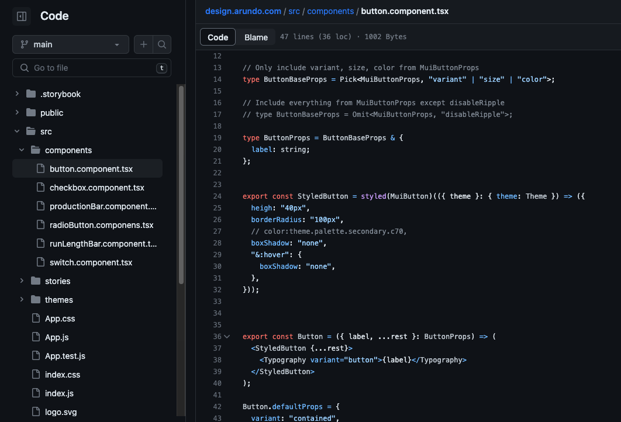Go to components in the breadcrumb
This screenshot has height=422, width=621.
click(330, 11)
